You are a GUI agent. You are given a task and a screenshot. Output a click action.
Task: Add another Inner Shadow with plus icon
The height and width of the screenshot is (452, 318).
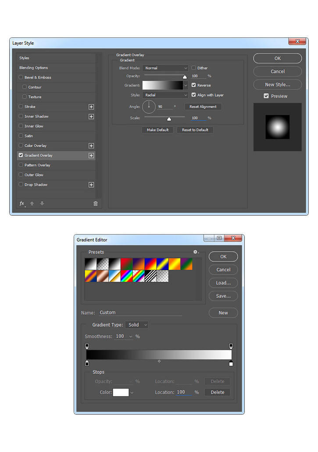click(91, 116)
